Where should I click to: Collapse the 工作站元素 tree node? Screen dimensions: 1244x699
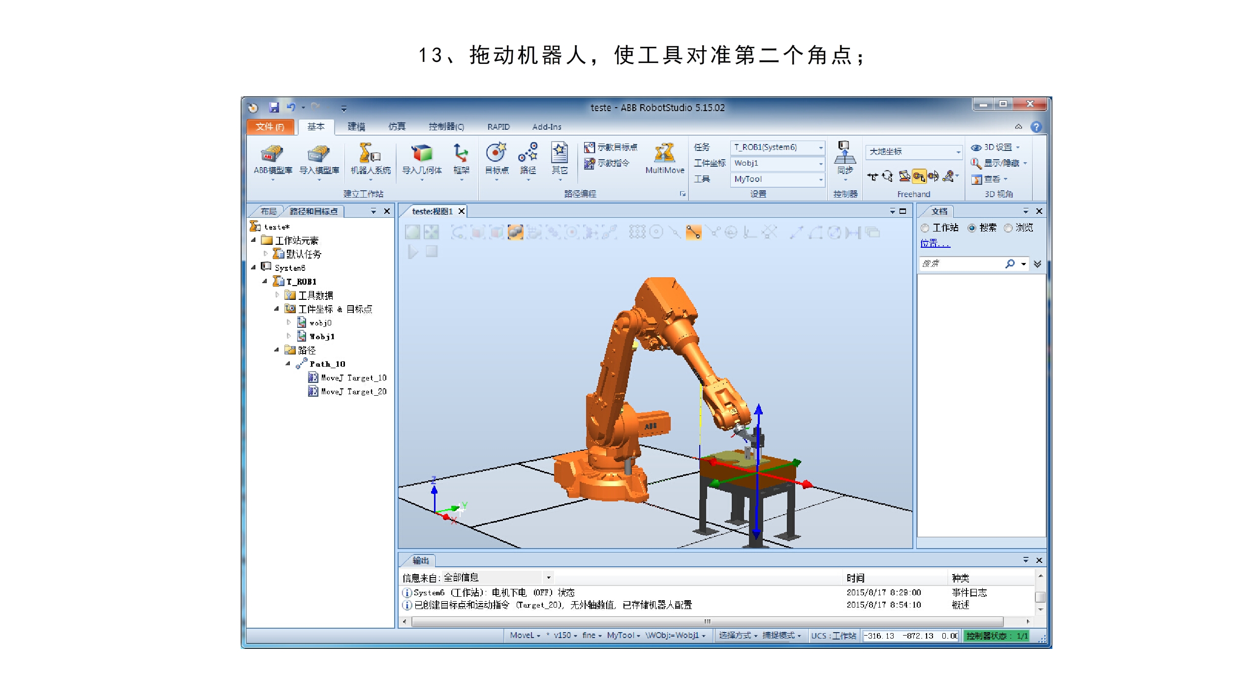tap(253, 240)
